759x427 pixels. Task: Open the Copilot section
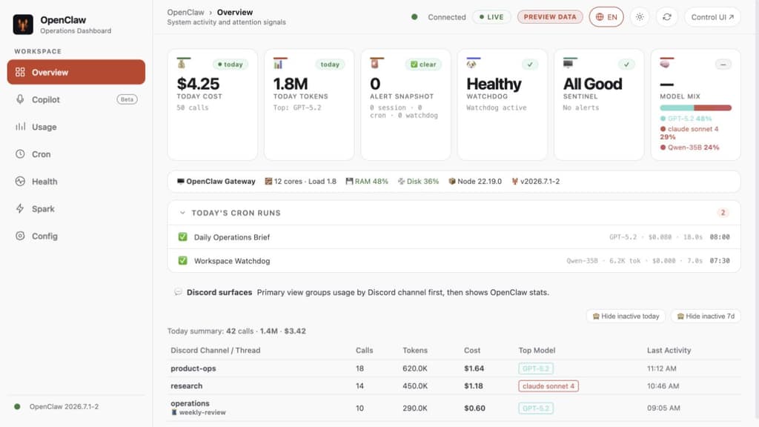76,99
